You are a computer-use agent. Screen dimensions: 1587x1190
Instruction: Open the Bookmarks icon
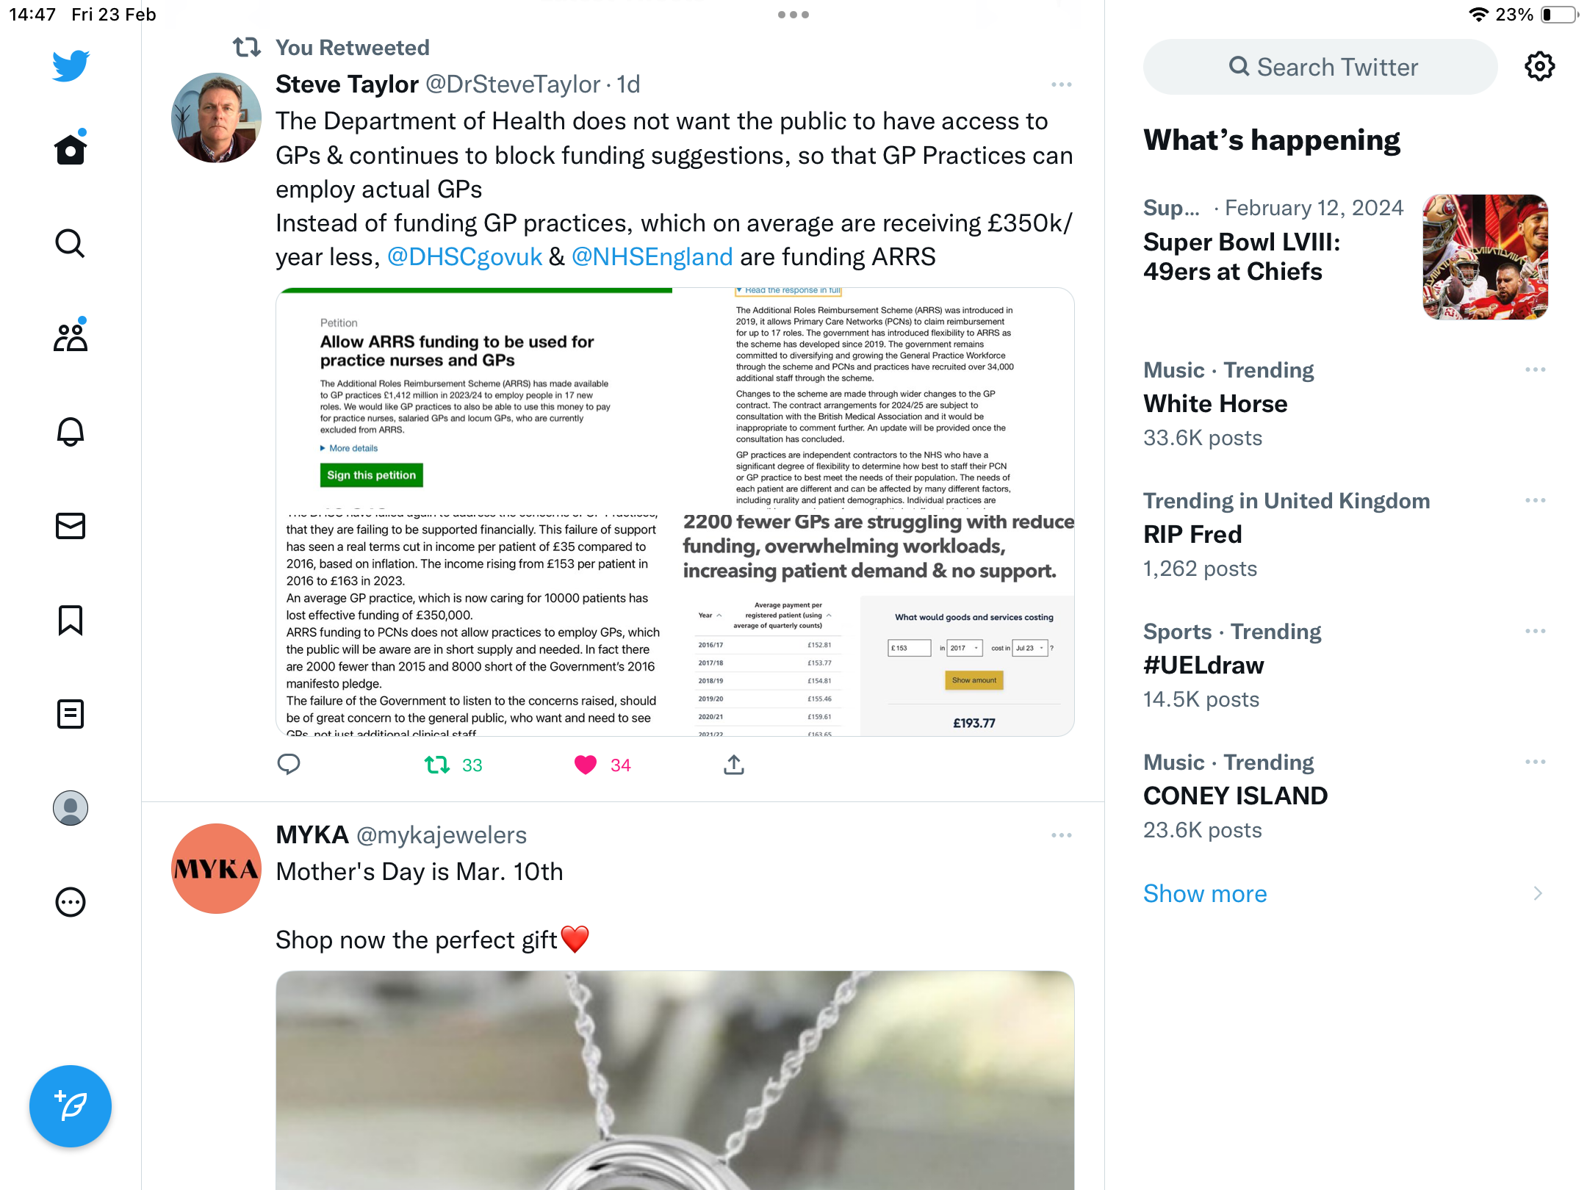coord(71,620)
